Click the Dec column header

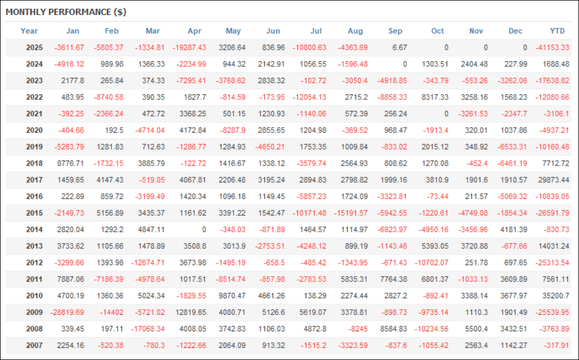click(x=516, y=31)
